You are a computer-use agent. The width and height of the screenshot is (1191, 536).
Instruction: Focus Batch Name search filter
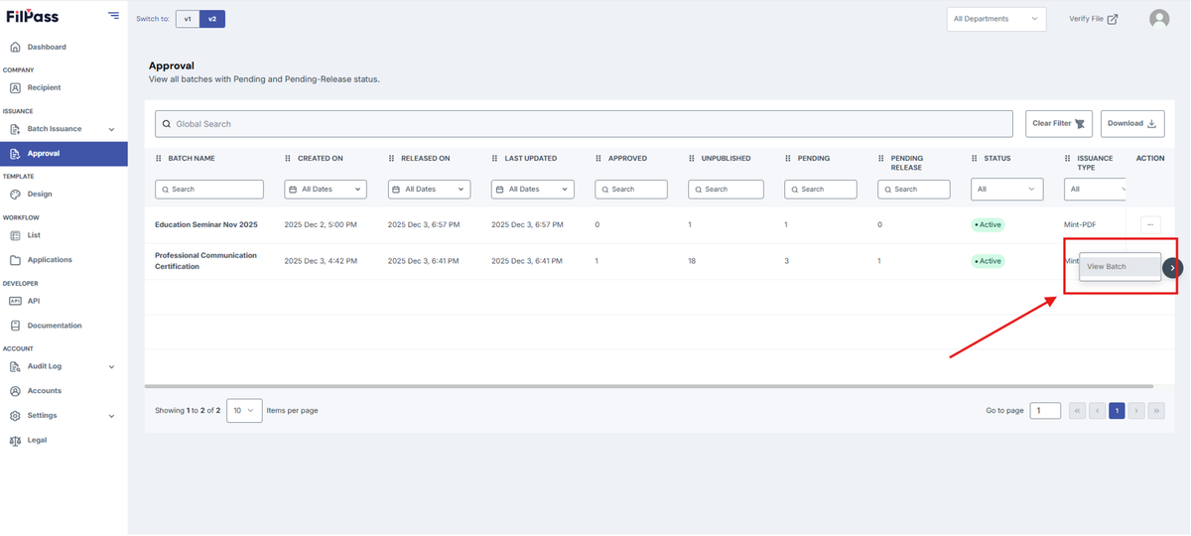pos(209,189)
